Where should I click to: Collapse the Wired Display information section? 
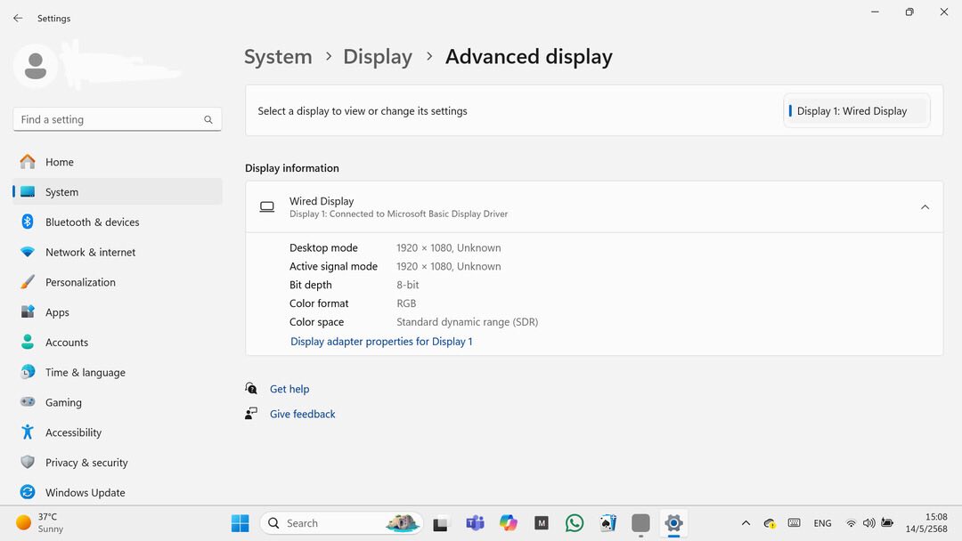tap(925, 207)
